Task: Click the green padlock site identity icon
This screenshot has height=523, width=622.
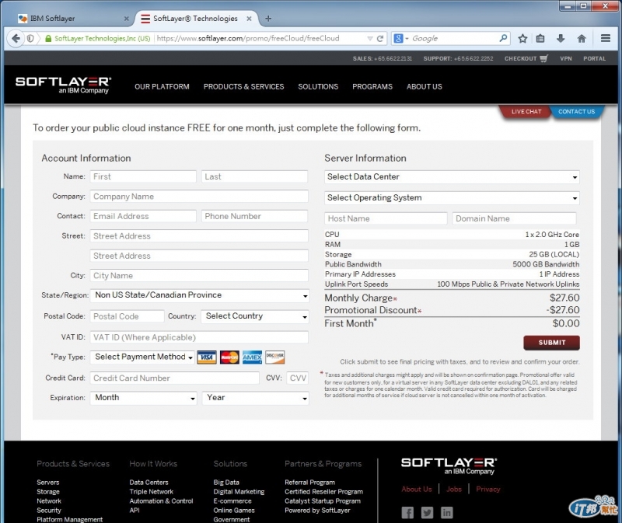Action: click(48, 38)
